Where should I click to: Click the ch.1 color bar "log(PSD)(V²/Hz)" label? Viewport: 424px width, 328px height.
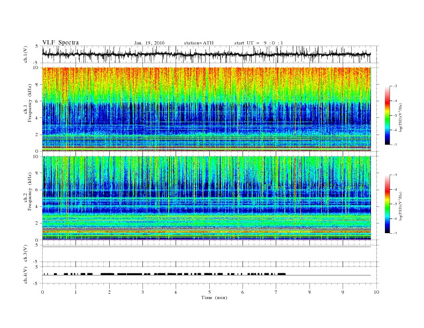coord(402,117)
